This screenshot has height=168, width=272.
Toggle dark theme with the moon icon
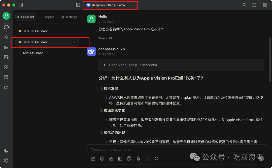[x=6, y=150]
